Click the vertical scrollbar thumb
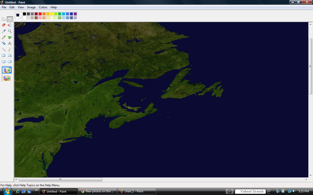 [311, 66]
